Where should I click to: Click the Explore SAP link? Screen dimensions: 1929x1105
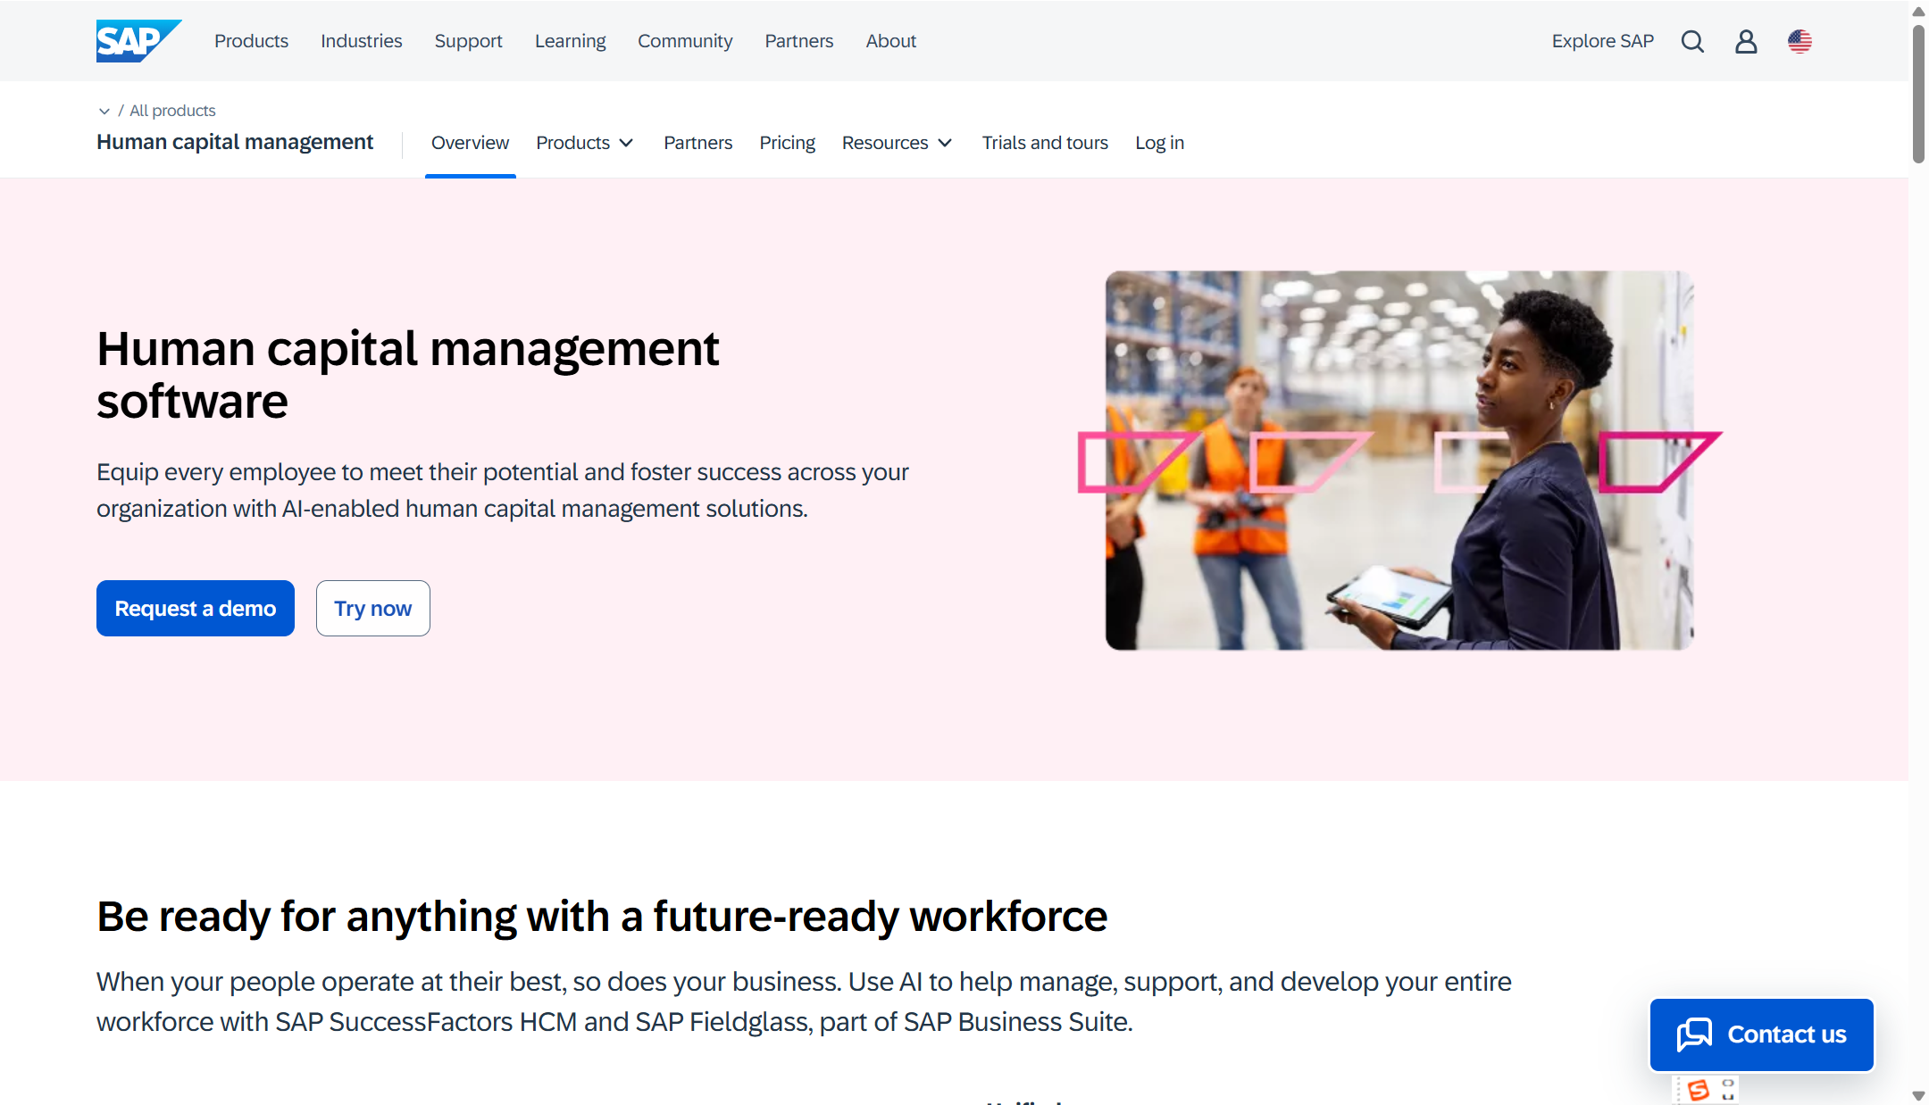[x=1602, y=41]
